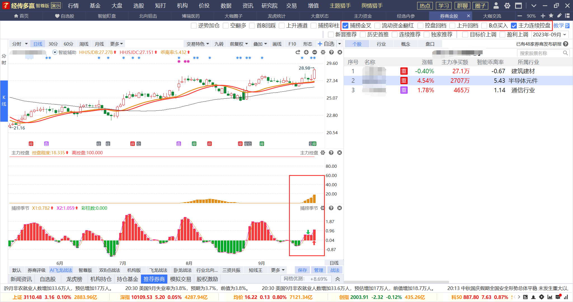This screenshot has height=302, width=573.
Task: Open 主力控盘 indicator settings gear
Action: 323,153
